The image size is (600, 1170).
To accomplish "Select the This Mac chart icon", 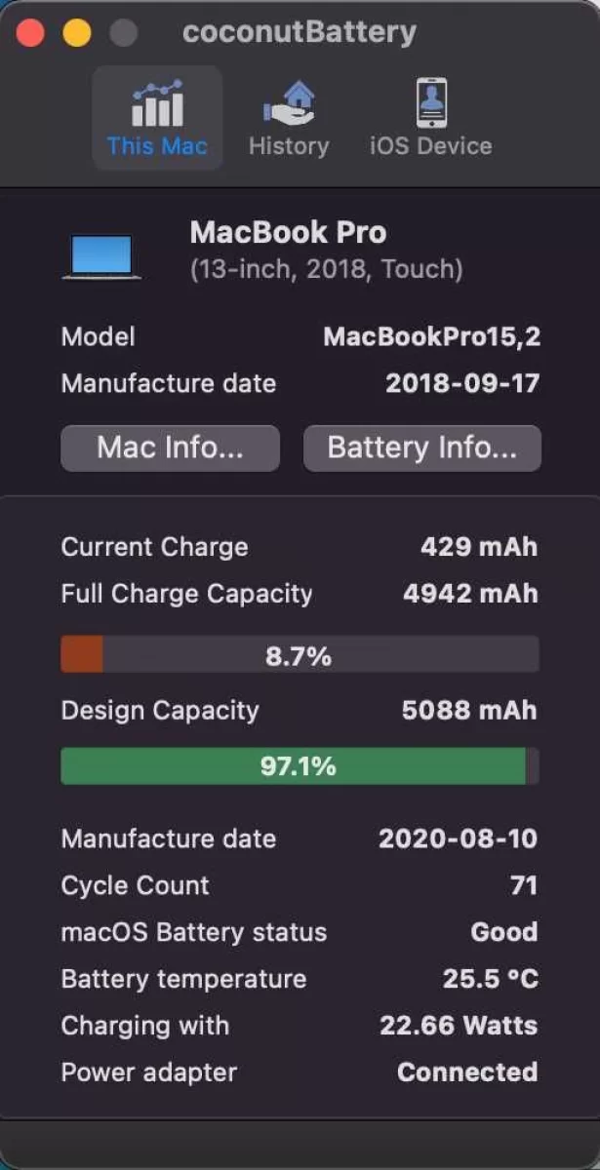I will click(x=157, y=102).
